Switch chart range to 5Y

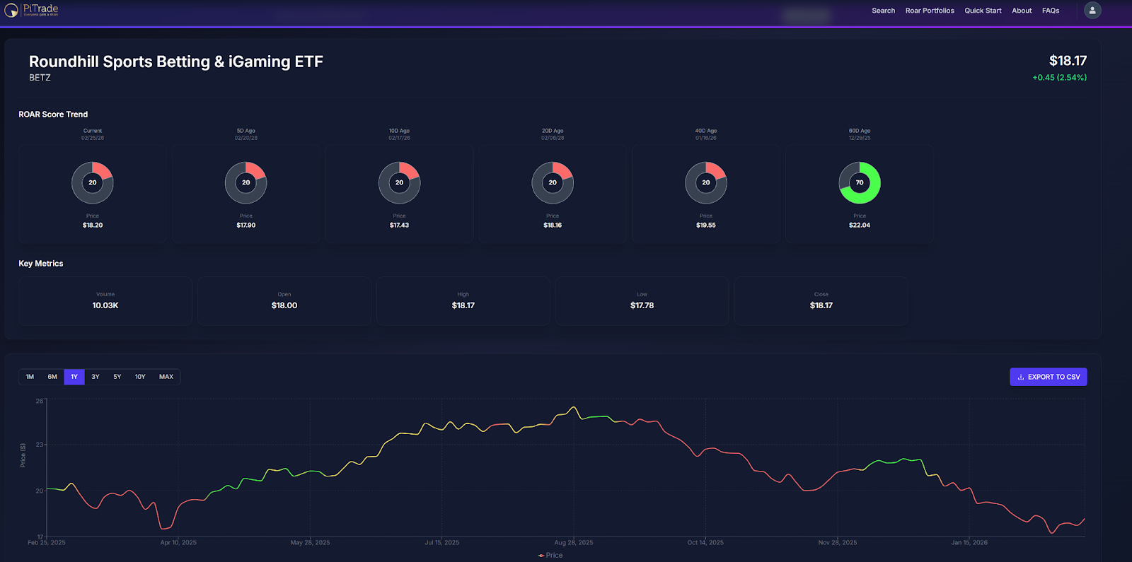[x=117, y=377]
